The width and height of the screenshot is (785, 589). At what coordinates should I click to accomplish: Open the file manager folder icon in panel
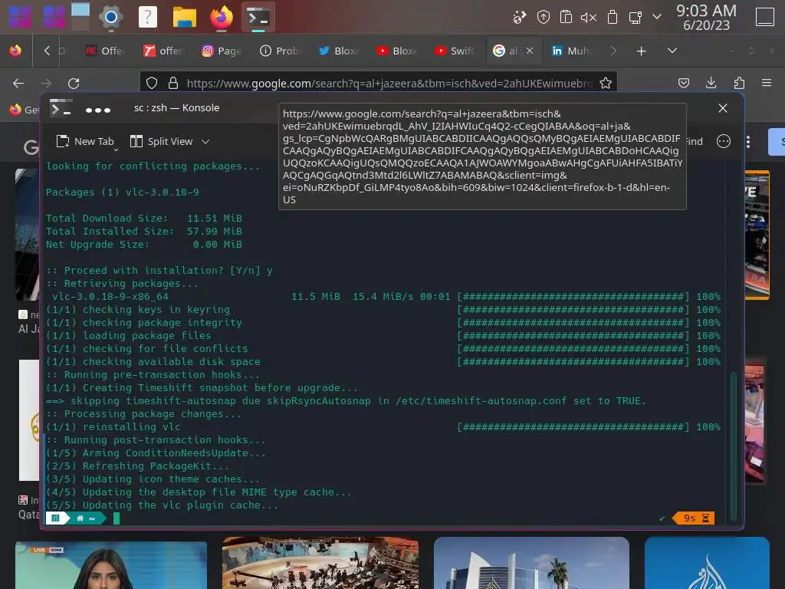[x=184, y=18]
